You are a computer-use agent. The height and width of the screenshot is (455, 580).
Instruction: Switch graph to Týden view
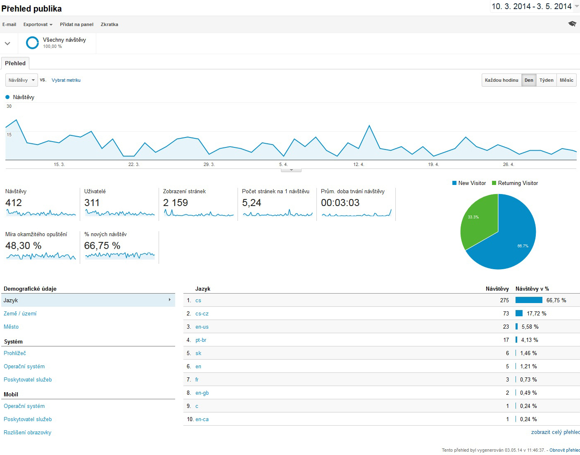pos(546,80)
